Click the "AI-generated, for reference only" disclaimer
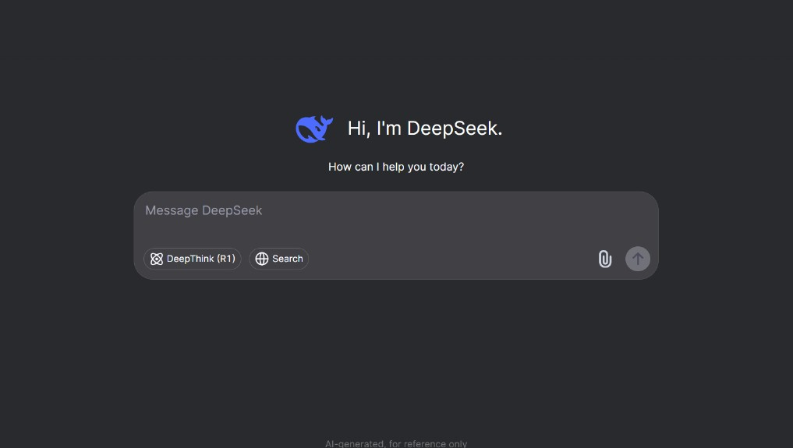Image resolution: width=793 pixels, height=448 pixels. pos(395,443)
